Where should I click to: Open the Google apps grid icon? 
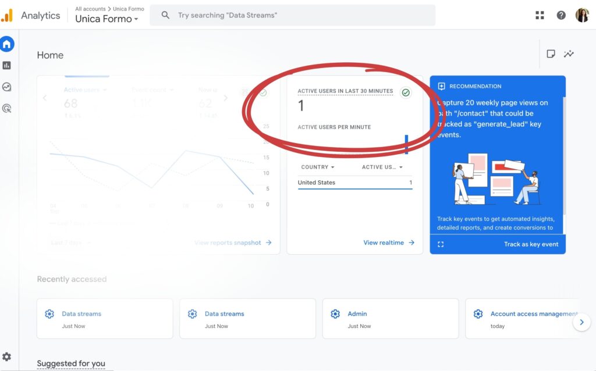pos(540,15)
